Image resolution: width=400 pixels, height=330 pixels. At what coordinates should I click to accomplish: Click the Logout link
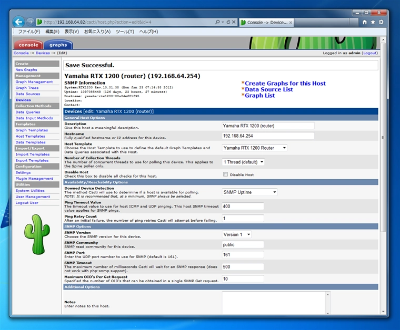point(369,53)
